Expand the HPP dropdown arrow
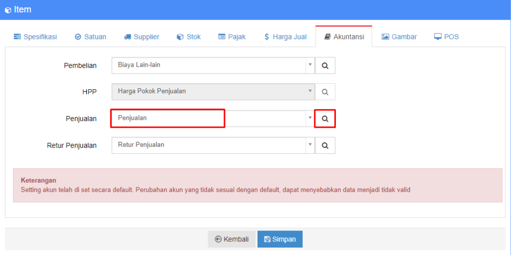 point(309,91)
